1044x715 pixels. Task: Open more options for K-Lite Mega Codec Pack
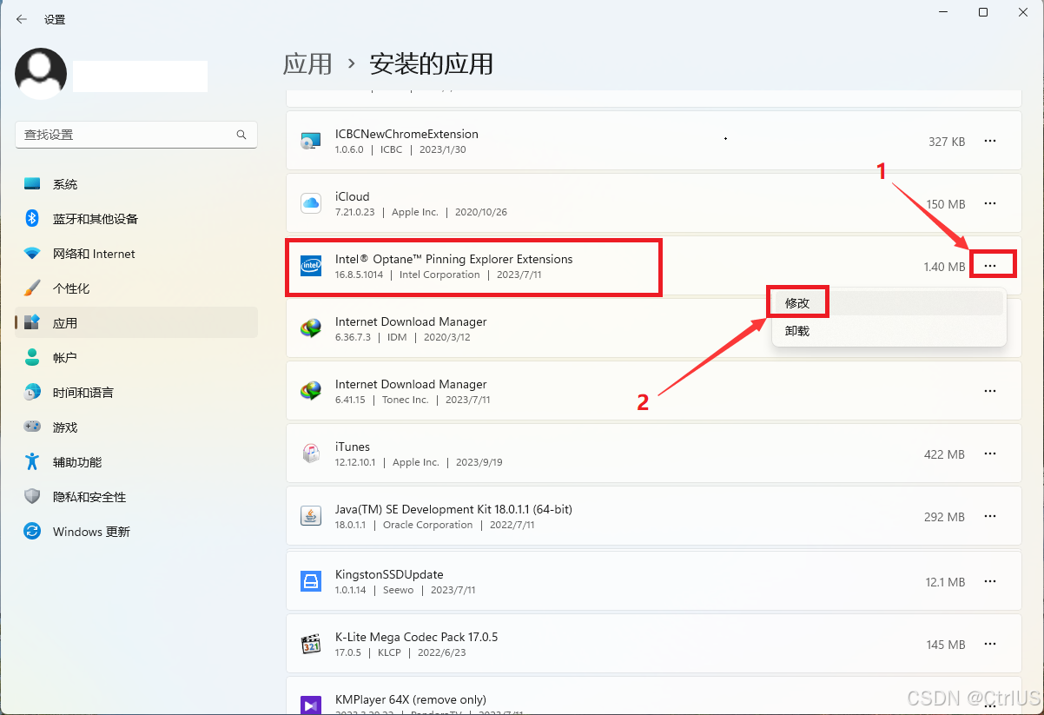tap(990, 644)
